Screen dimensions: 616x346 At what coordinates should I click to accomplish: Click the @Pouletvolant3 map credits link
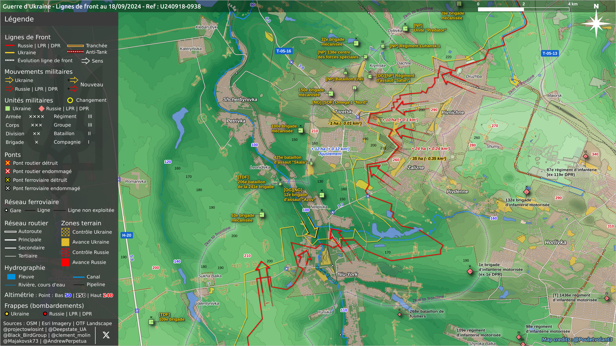tap(593, 339)
